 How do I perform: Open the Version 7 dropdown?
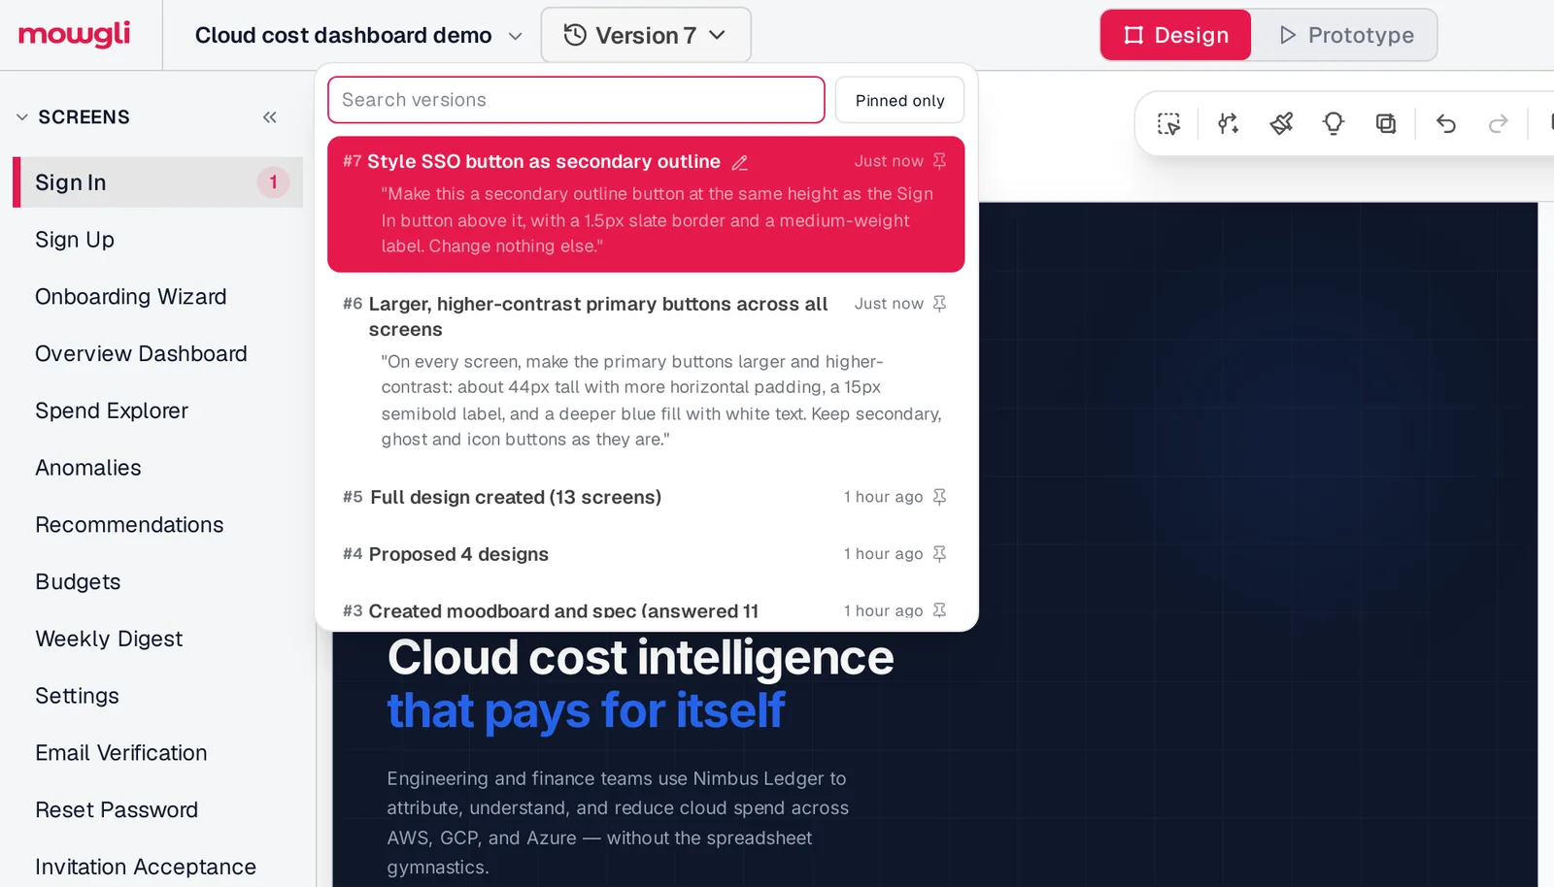click(646, 35)
